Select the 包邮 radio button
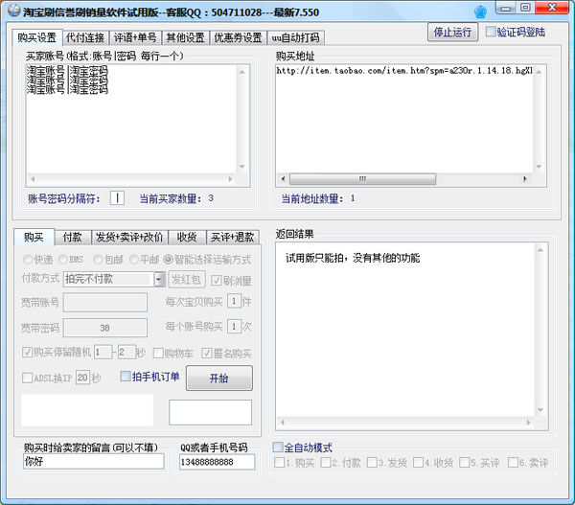This screenshot has width=575, height=505. (98, 260)
